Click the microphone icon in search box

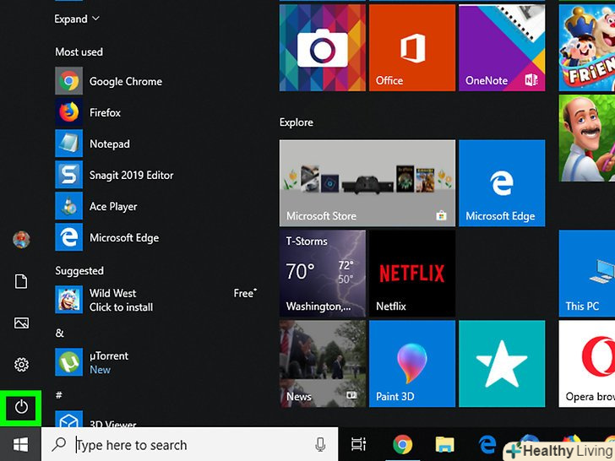320,444
